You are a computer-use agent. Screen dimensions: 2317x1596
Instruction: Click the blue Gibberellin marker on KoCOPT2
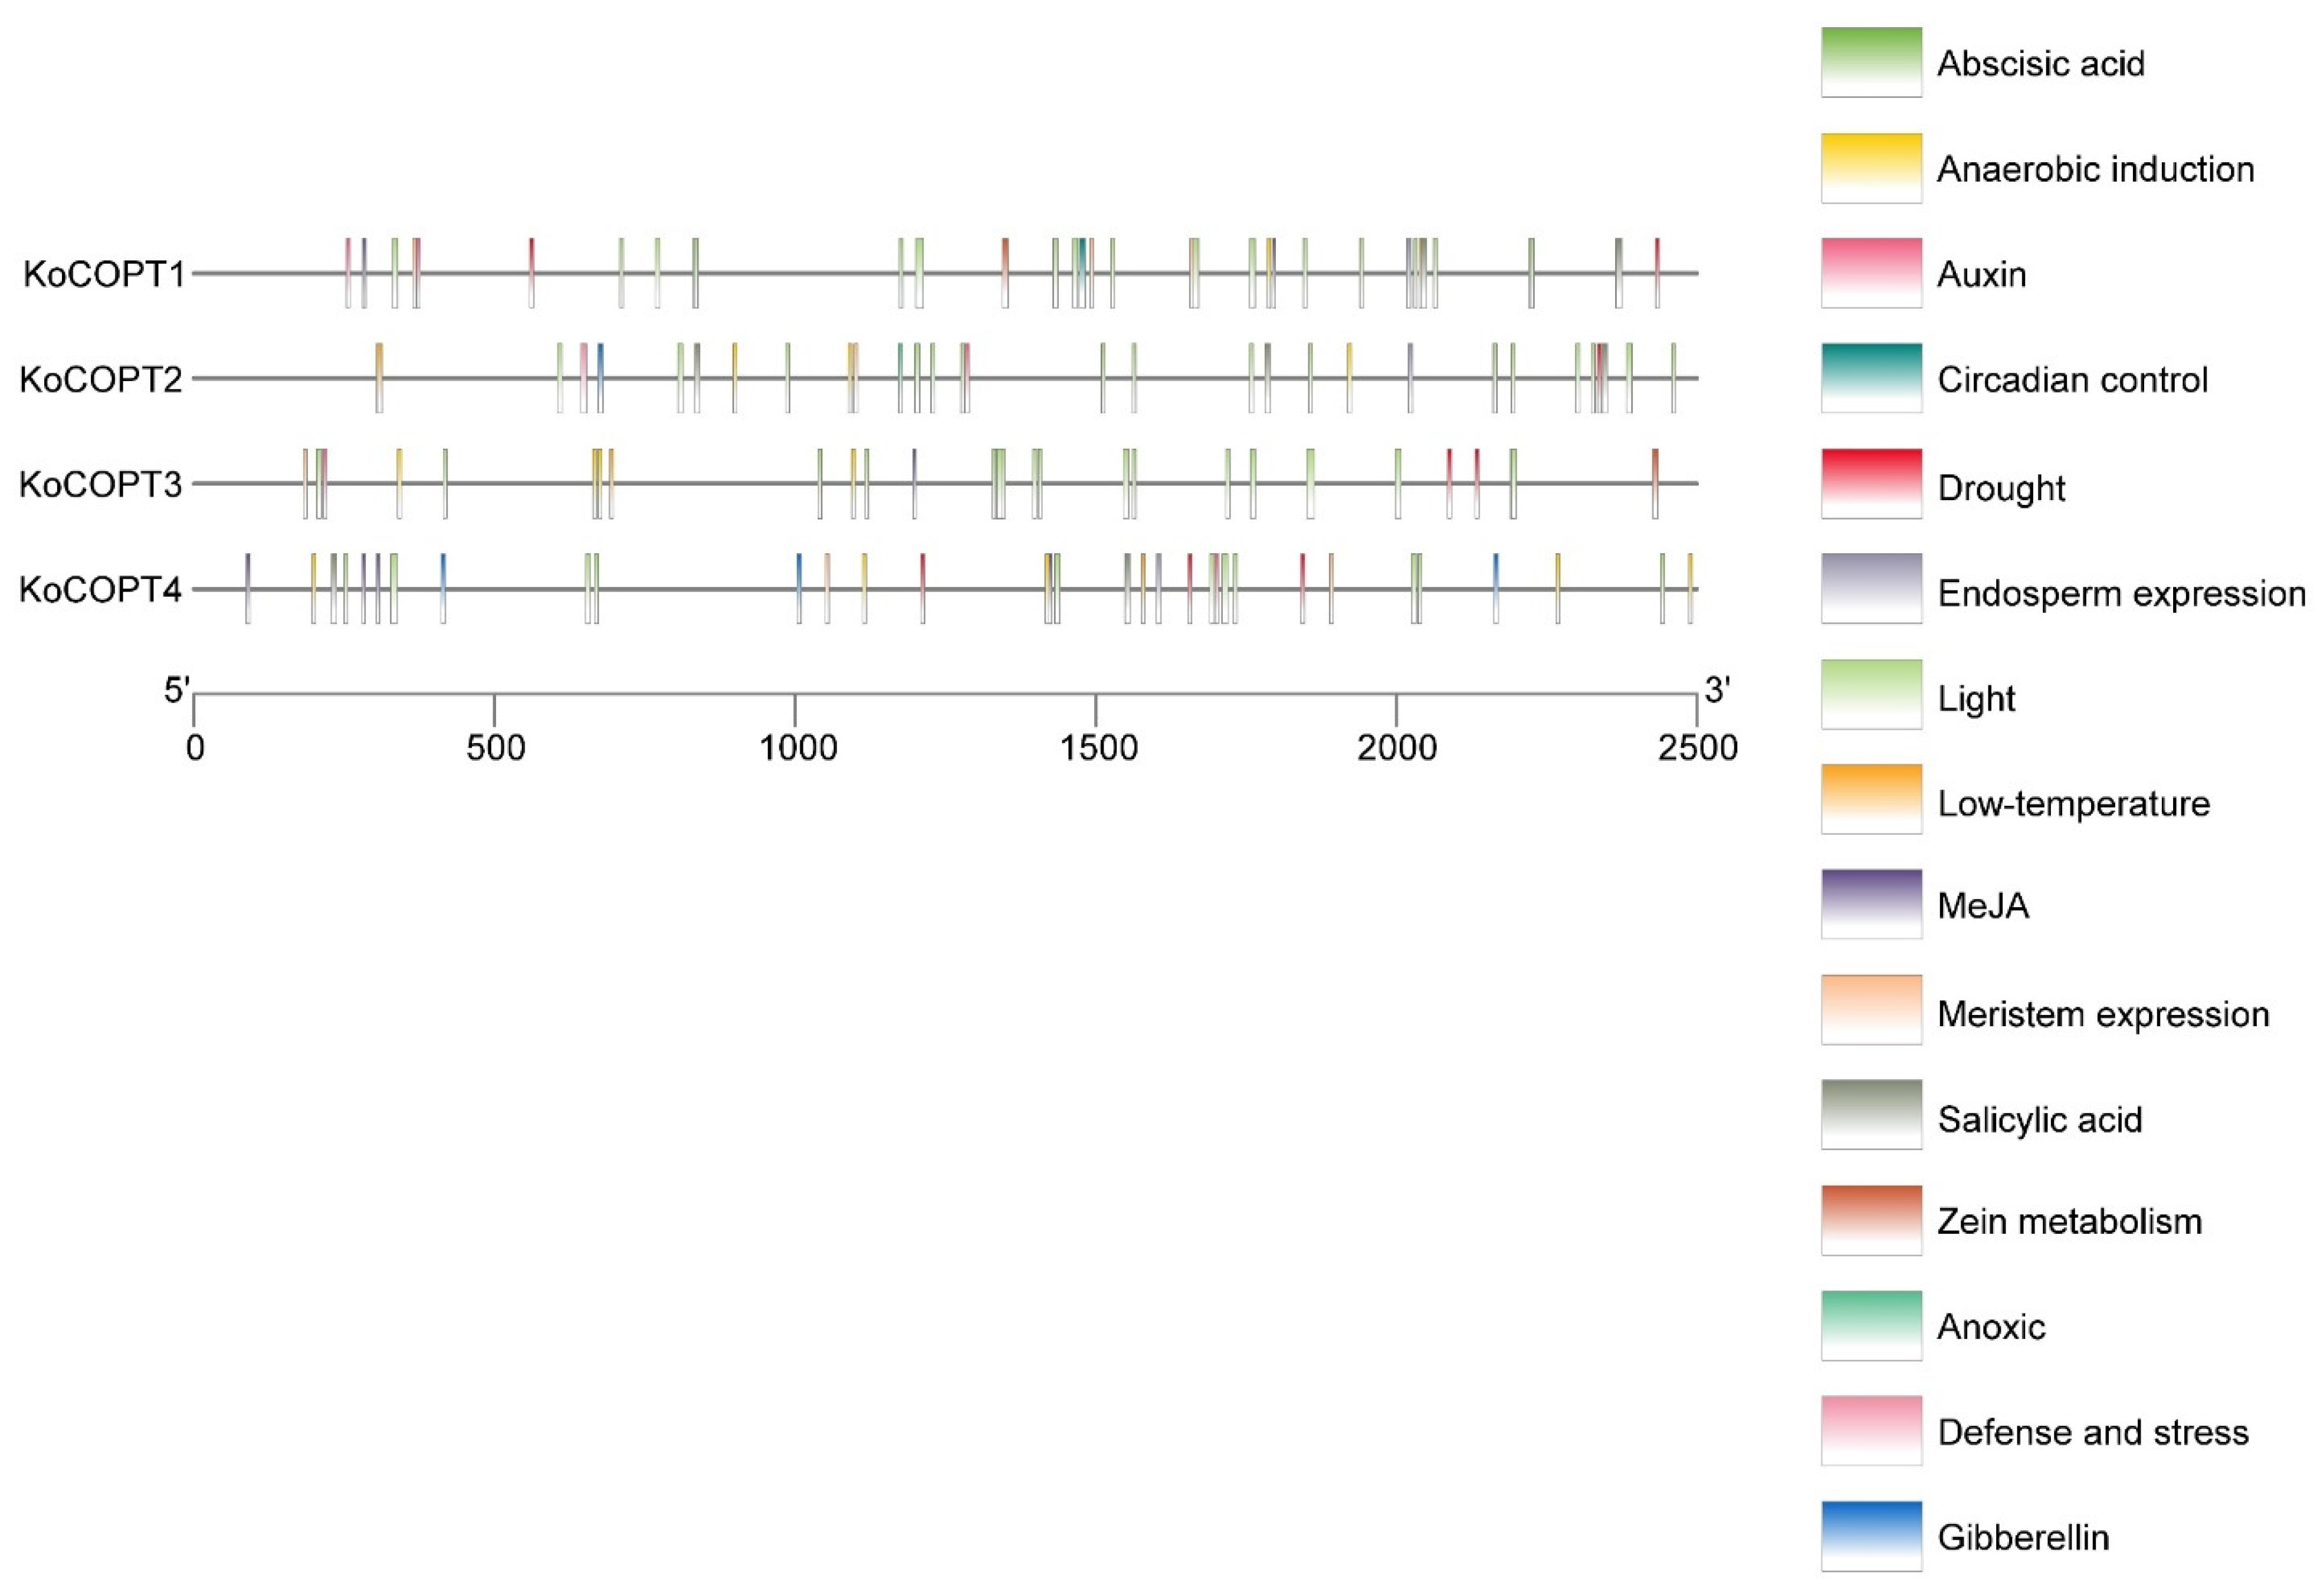point(600,378)
